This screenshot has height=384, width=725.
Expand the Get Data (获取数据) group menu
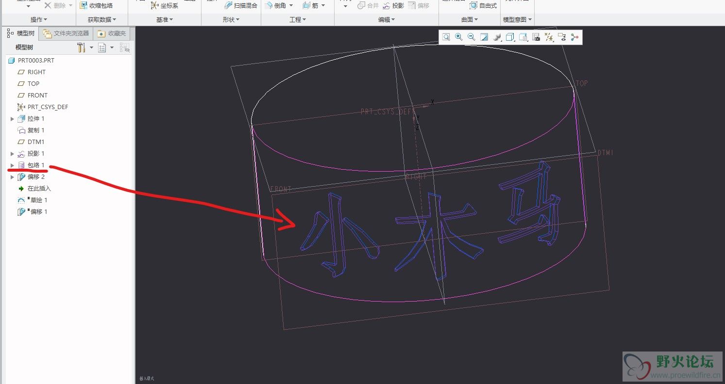[102, 19]
